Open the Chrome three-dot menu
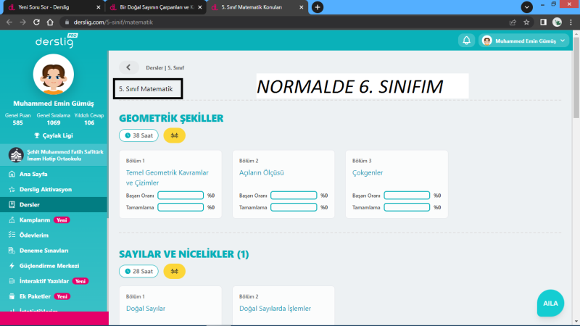This screenshot has width=580, height=326. point(571,22)
